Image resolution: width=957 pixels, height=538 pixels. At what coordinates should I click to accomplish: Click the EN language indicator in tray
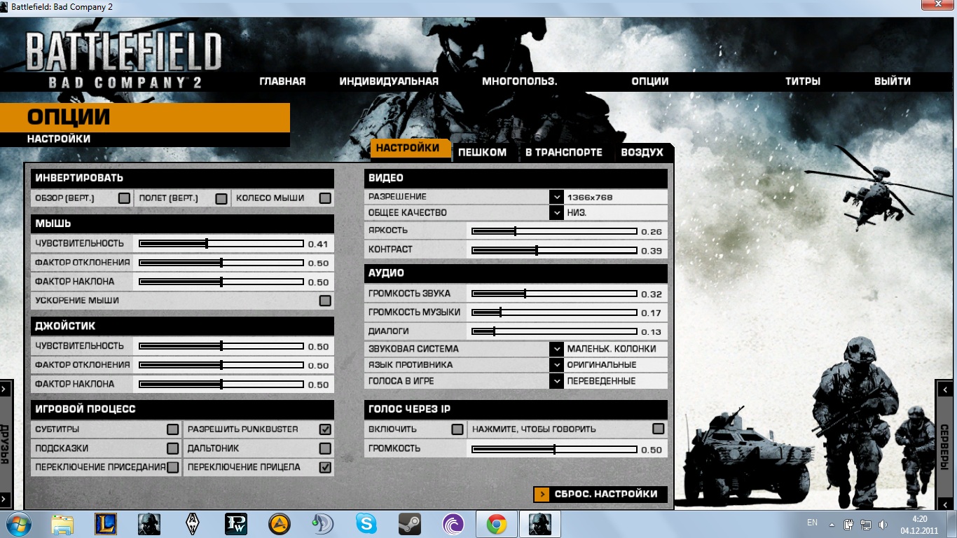tap(812, 523)
